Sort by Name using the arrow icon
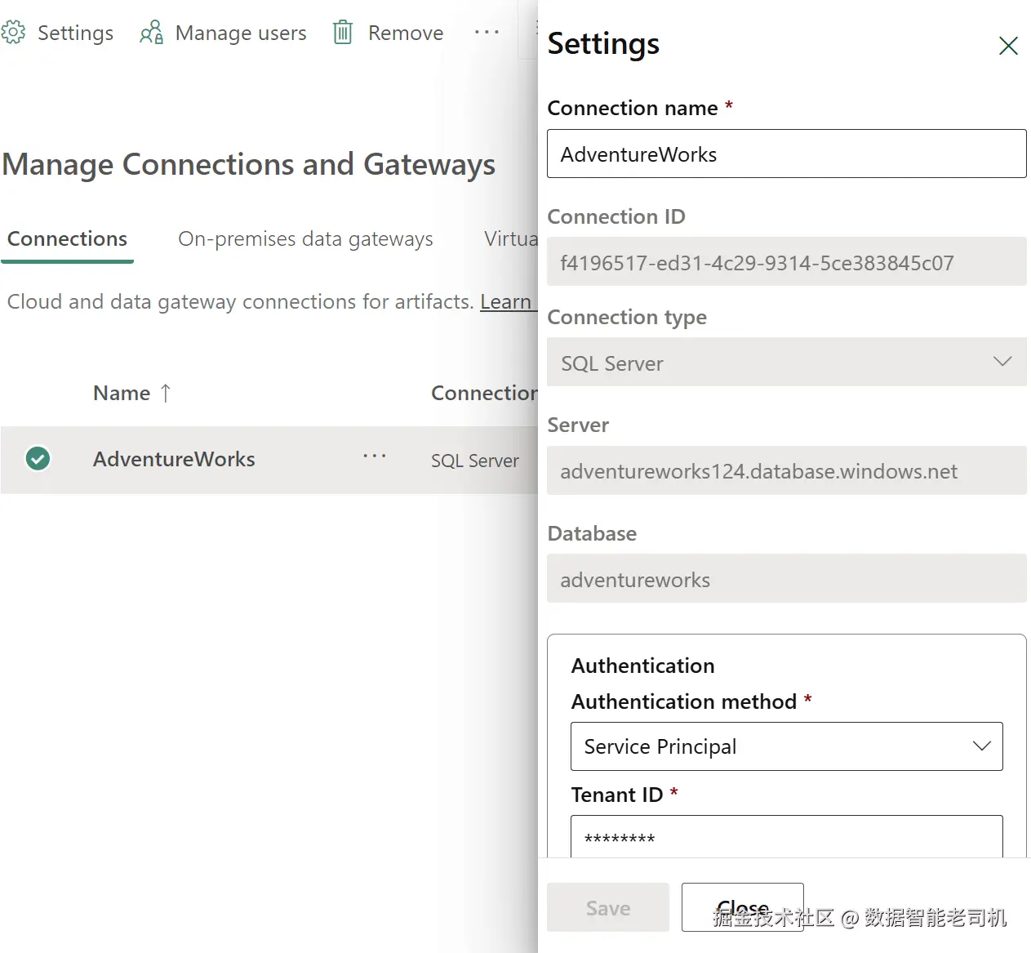1031x953 pixels. [x=166, y=394]
